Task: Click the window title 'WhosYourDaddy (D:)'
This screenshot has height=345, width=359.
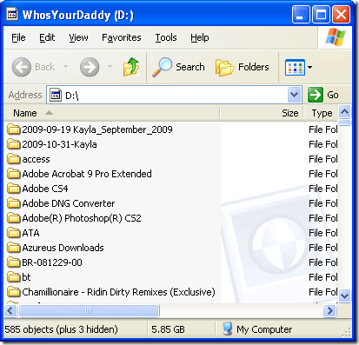Action: tap(78, 15)
